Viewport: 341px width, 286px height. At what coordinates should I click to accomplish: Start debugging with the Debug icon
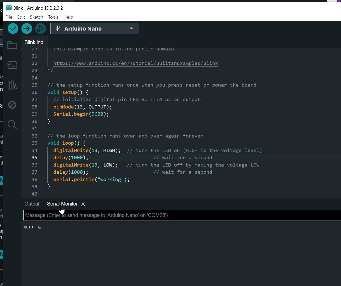pyautogui.click(x=41, y=29)
